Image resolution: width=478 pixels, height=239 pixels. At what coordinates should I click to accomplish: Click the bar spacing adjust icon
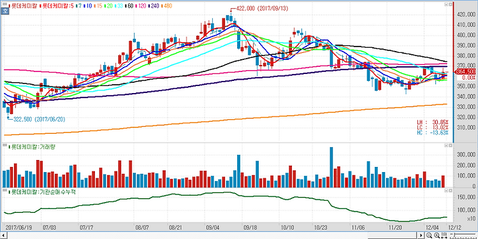coord(444,235)
